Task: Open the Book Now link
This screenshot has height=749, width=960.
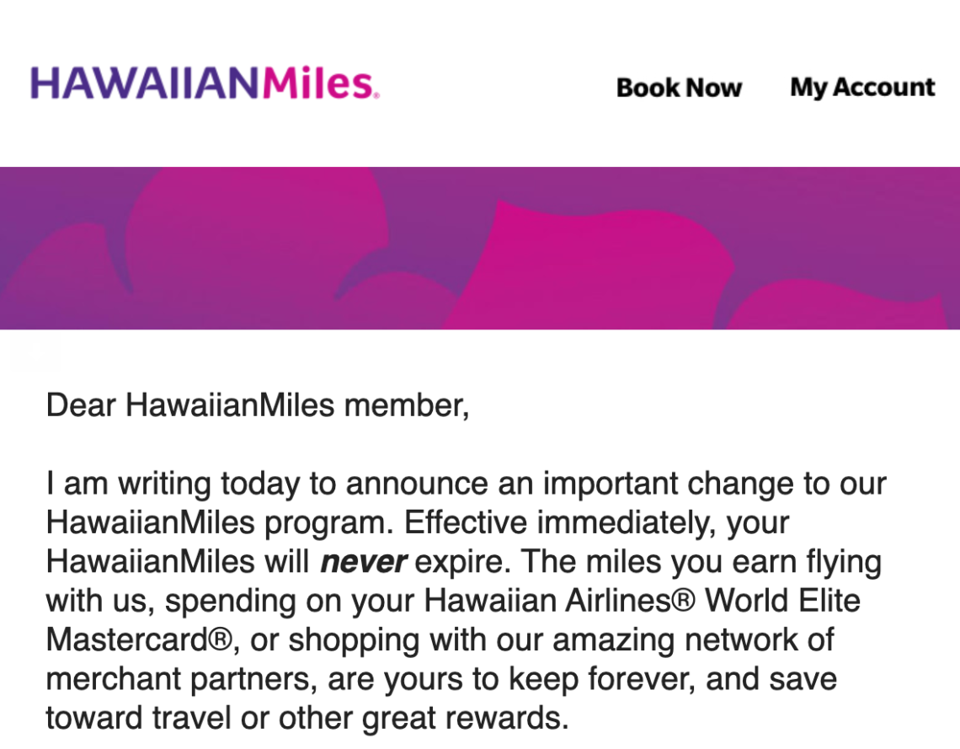Action: (679, 88)
